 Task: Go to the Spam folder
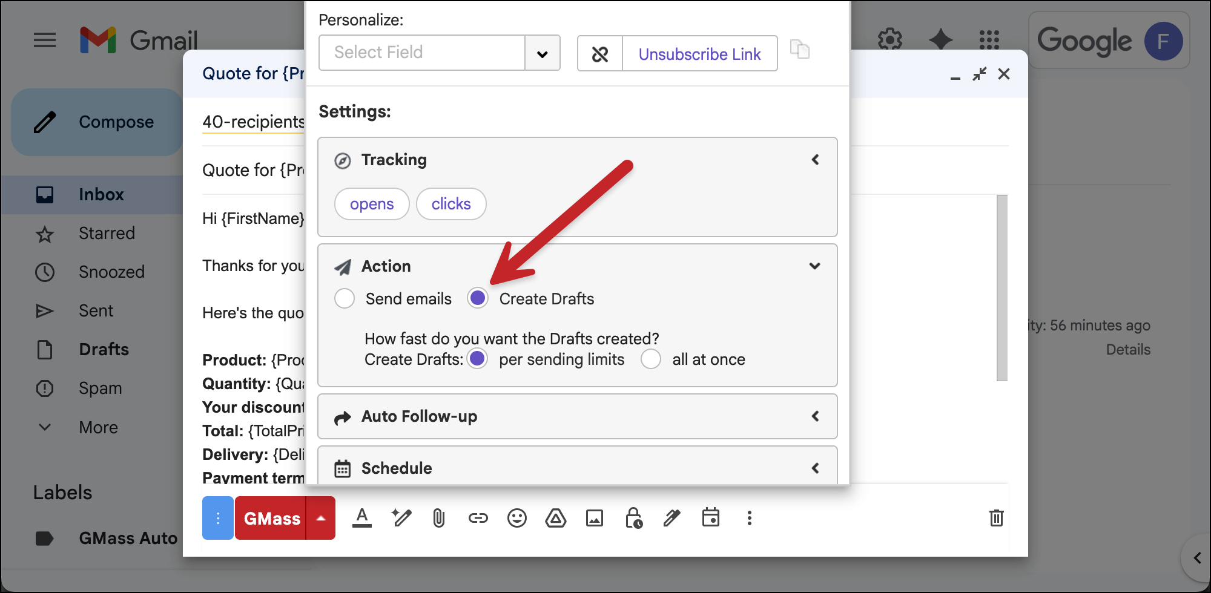click(99, 388)
